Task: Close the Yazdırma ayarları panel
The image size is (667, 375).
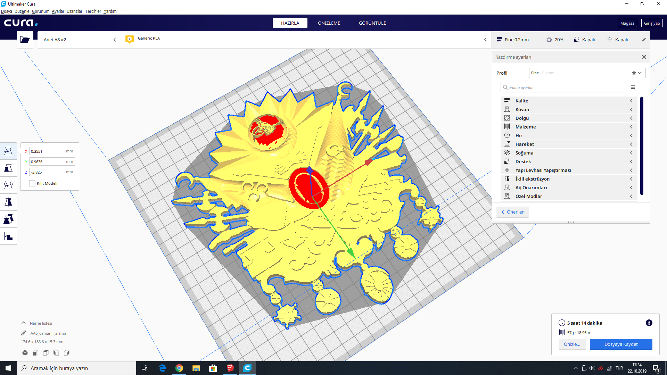Action: (644, 57)
